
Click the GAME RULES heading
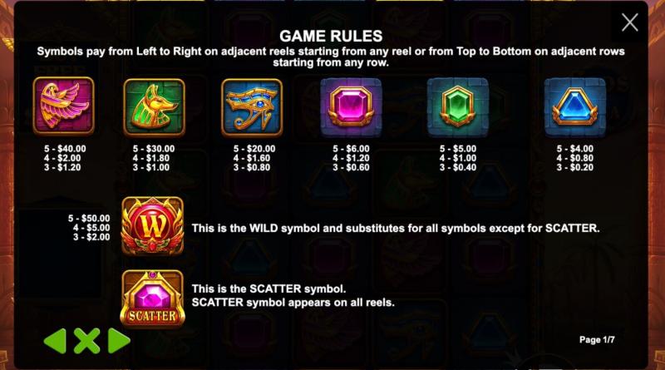click(x=331, y=36)
